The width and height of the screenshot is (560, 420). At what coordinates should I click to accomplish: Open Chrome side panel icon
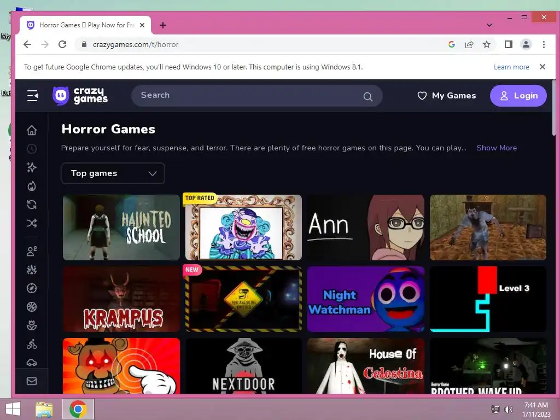[x=509, y=44]
